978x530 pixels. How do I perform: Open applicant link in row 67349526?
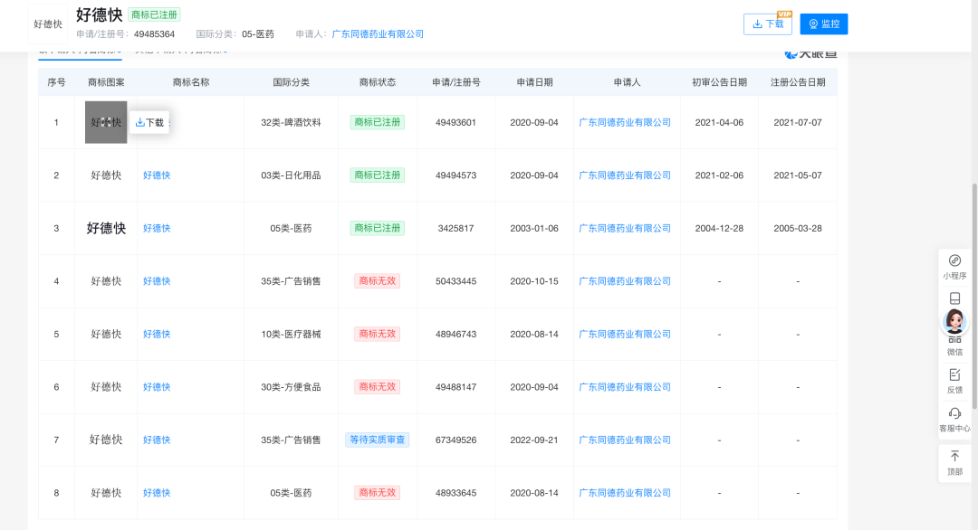[625, 440]
